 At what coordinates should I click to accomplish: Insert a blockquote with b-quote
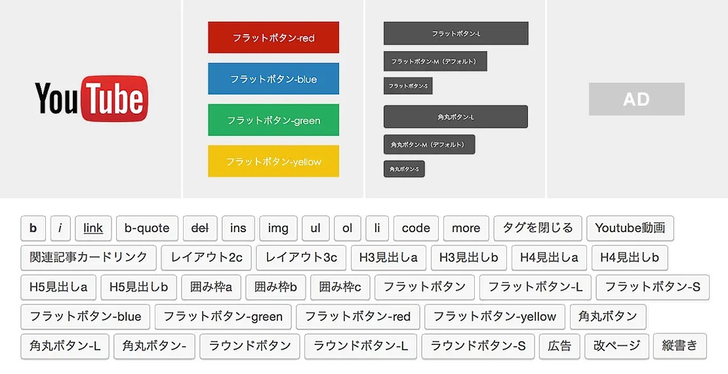pos(147,228)
